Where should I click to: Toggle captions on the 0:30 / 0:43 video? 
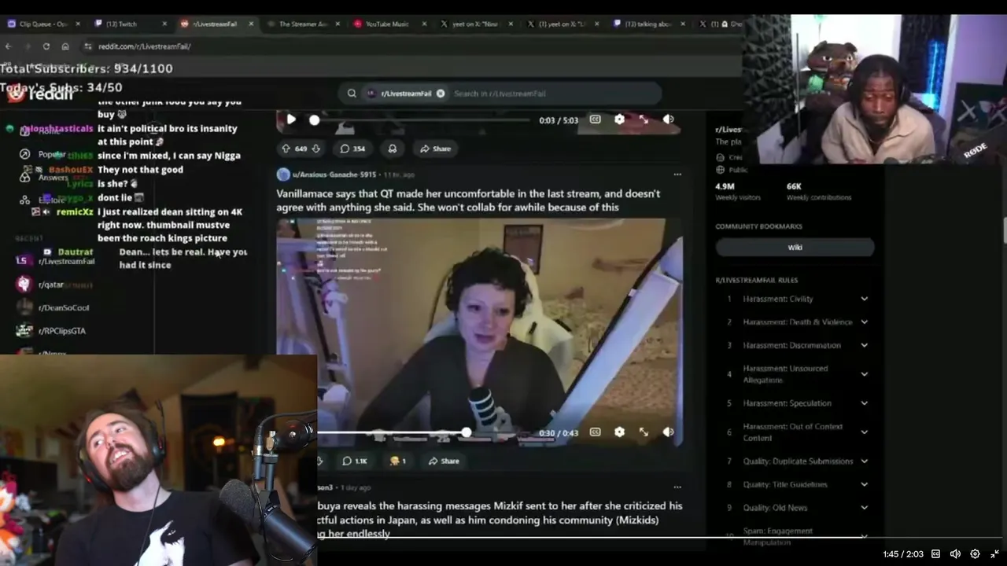(595, 432)
